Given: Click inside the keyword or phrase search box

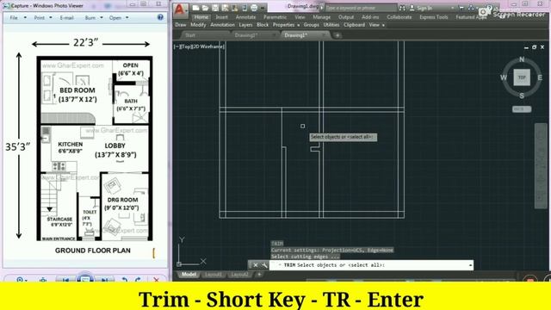Looking at the screenshot, I should [x=360, y=8].
